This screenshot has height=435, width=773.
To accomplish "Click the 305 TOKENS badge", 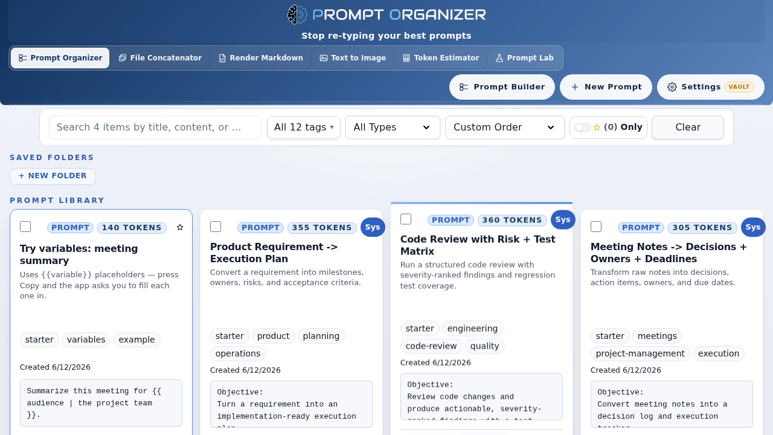I will (702, 228).
